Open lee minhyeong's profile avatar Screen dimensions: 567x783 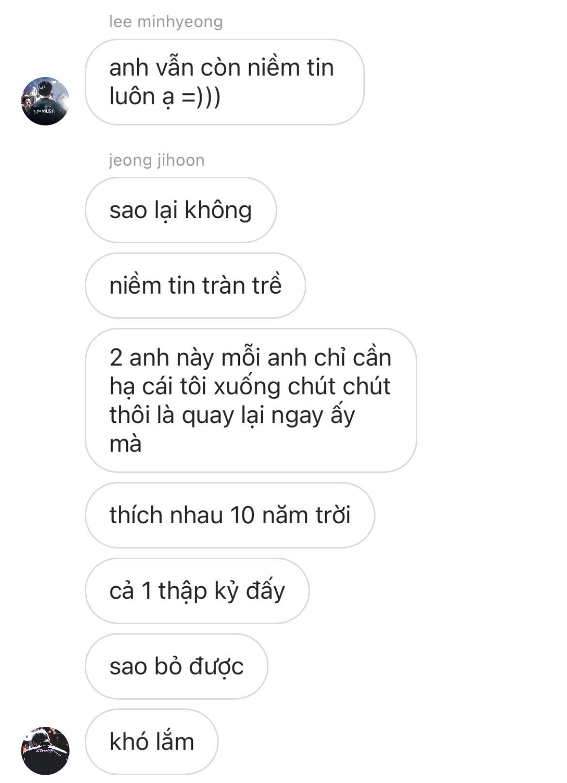tap(45, 101)
